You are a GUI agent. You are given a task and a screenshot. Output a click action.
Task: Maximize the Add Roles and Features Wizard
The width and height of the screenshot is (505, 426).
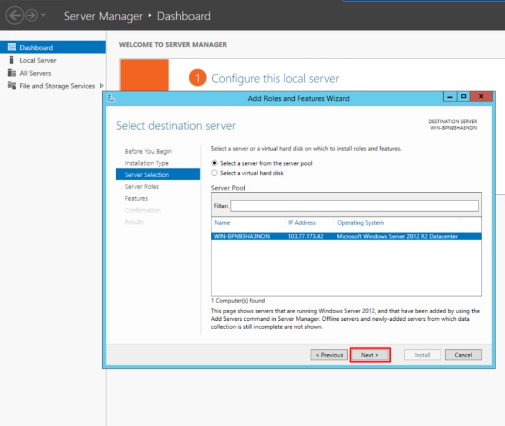463,96
